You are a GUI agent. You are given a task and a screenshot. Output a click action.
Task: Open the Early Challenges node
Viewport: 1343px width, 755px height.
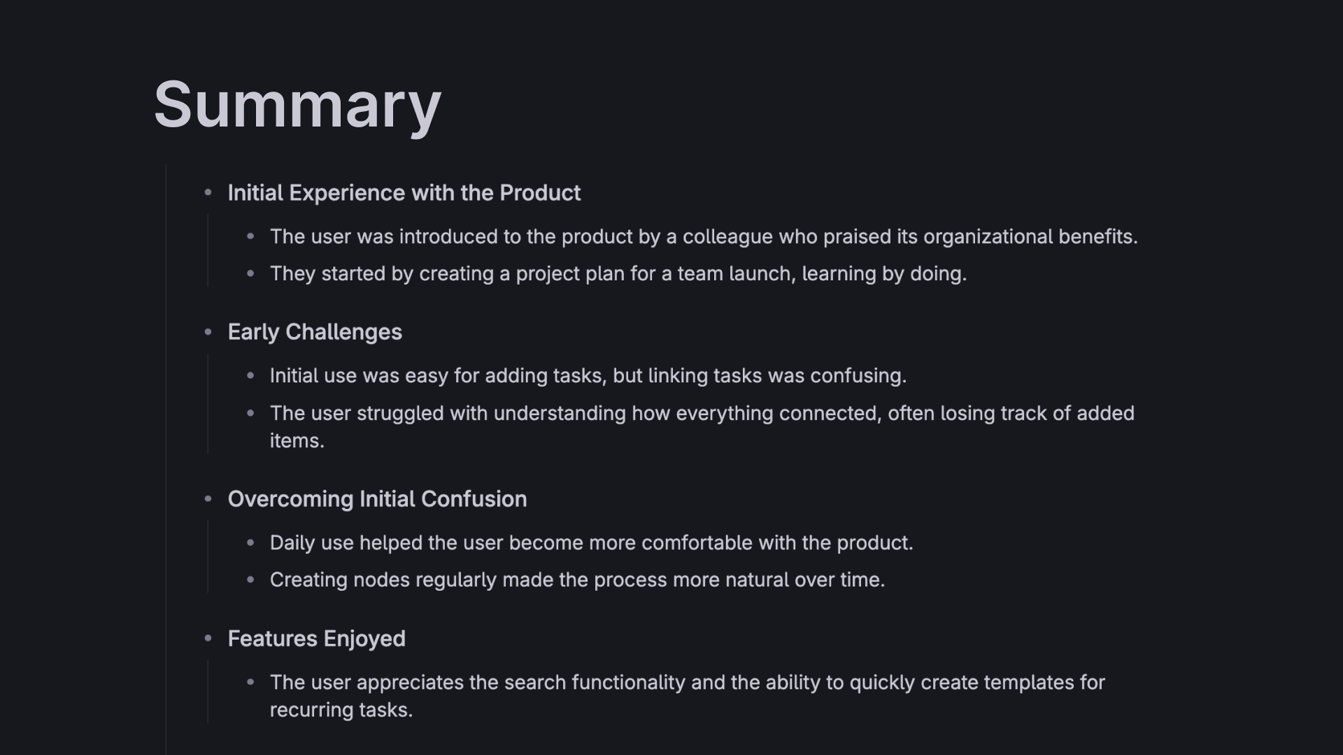pyautogui.click(x=315, y=332)
